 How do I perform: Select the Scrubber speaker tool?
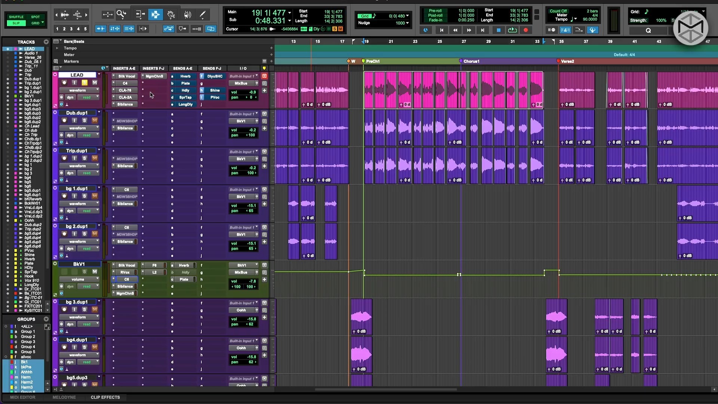pos(187,15)
